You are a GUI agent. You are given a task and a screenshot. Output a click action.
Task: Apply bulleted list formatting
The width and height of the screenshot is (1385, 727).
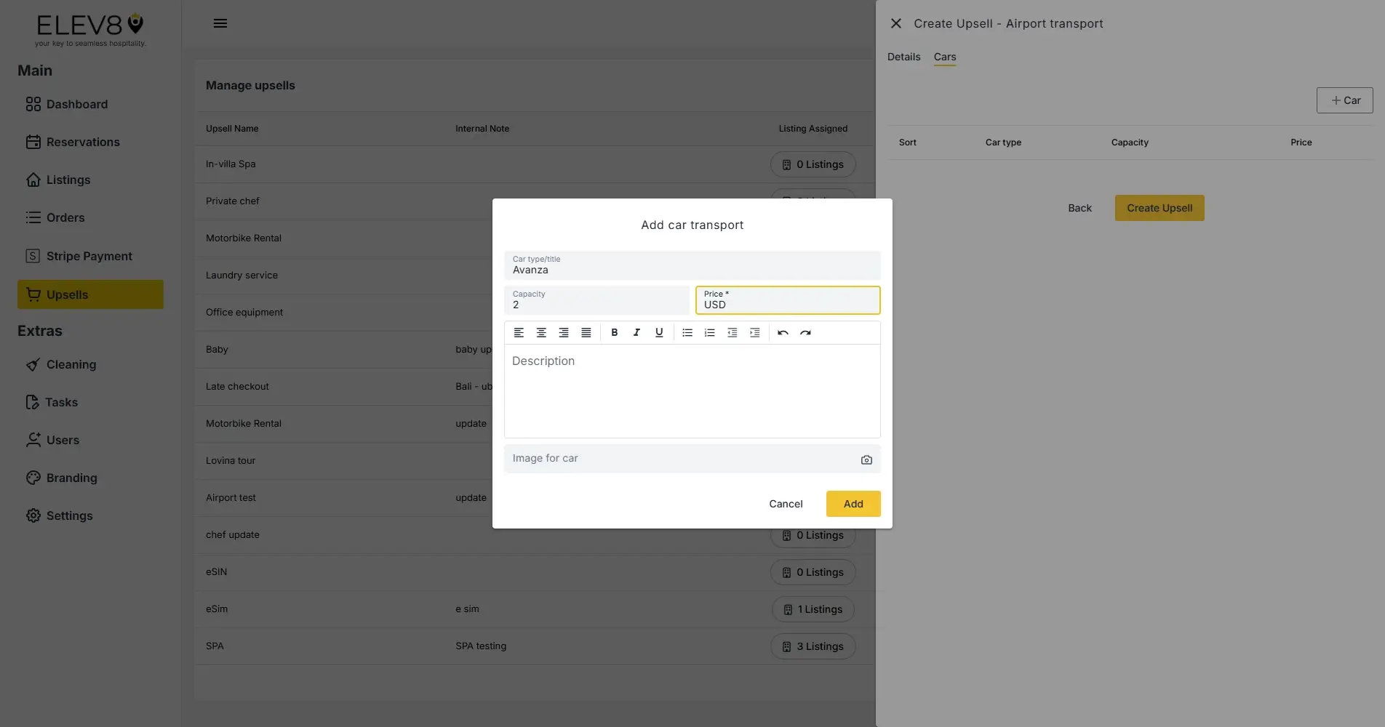[687, 332]
